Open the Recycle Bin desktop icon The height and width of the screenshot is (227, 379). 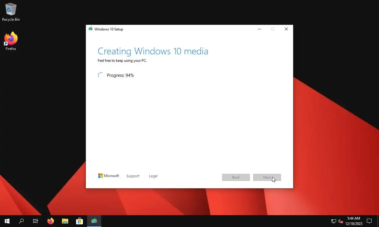11,12
